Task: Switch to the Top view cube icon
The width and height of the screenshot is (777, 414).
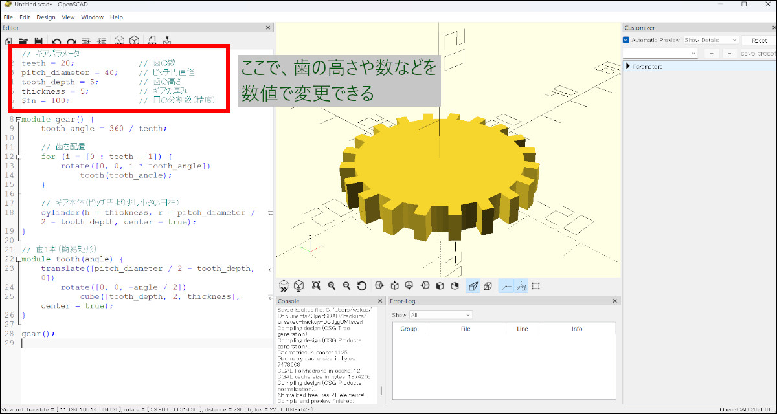Action: [x=394, y=286]
